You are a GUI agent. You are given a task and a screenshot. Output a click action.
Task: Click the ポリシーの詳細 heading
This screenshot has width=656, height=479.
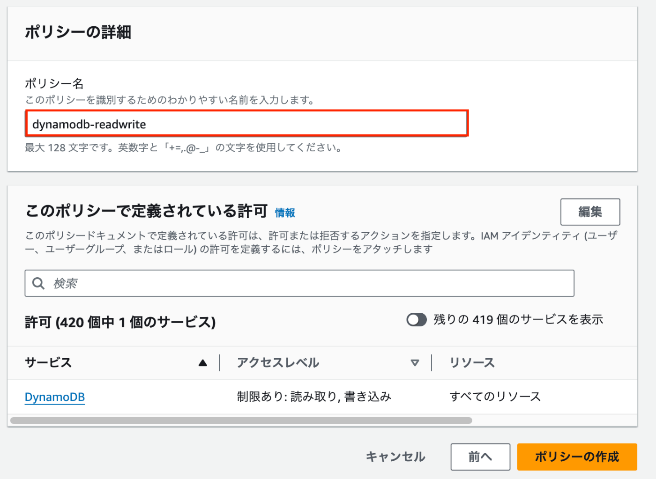[x=78, y=32]
